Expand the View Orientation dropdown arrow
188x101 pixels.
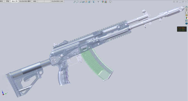coord(91,2)
